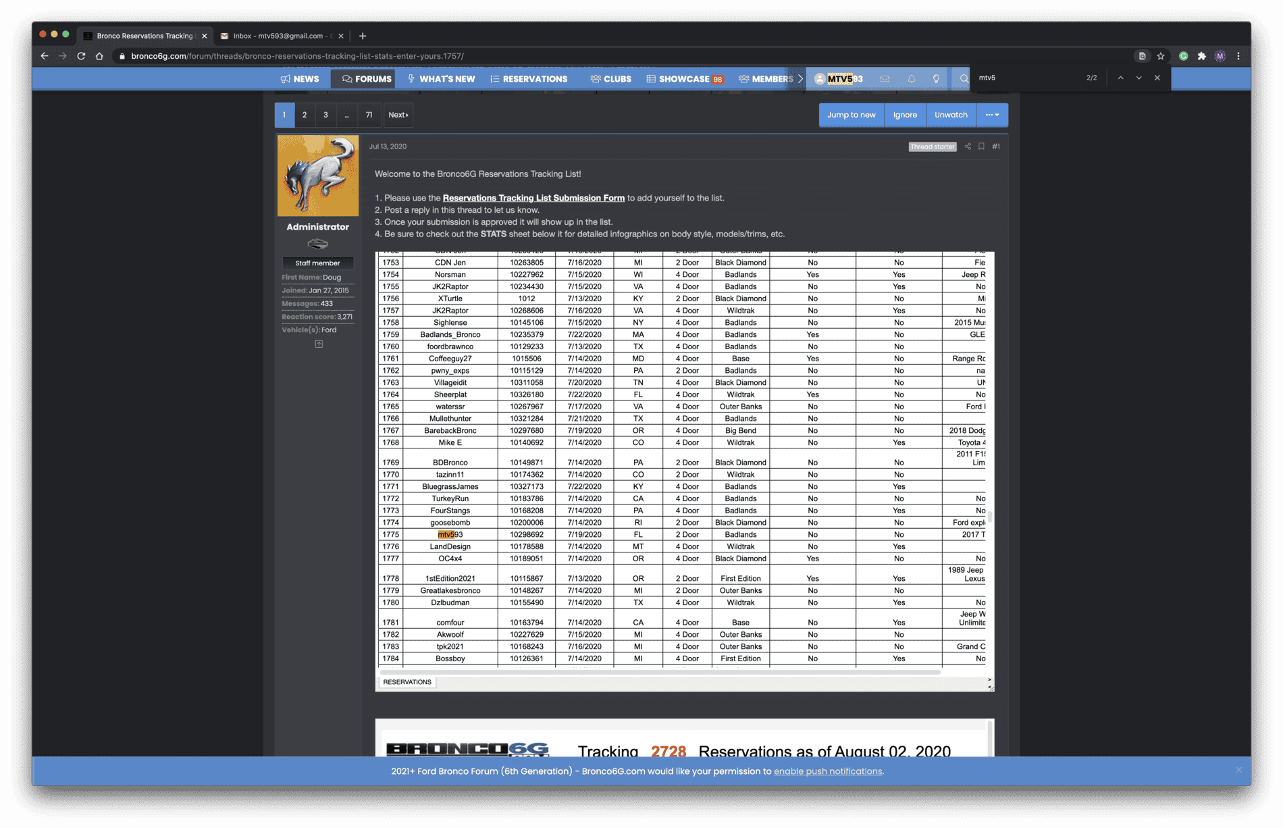The height and width of the screenshot is (828, 1283).
Task: Open the thread more-options dropdown
Action: point(992,115)
